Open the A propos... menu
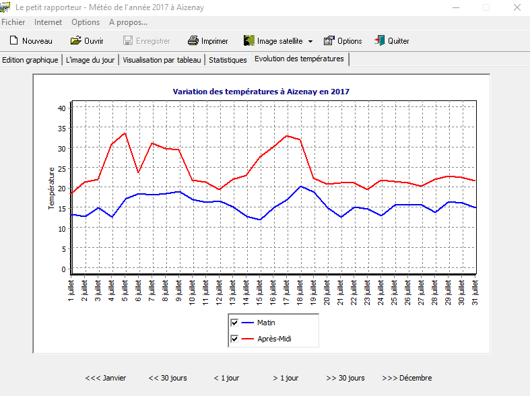Image resolution: width=530 pixels, height=396 pixels. tap(128, 22)
